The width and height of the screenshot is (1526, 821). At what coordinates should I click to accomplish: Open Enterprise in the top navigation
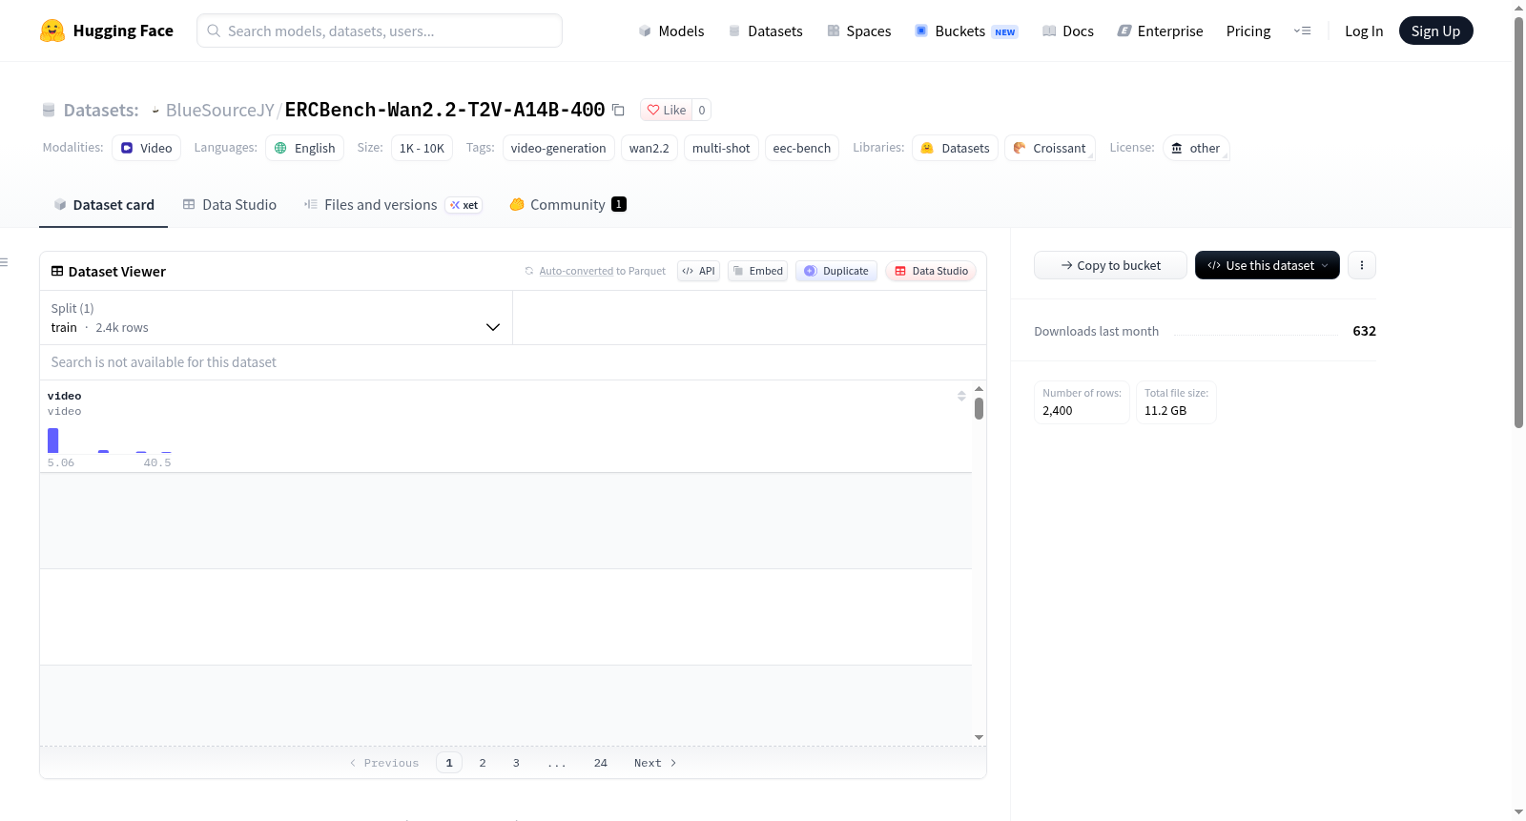[x=1160, y=31]
